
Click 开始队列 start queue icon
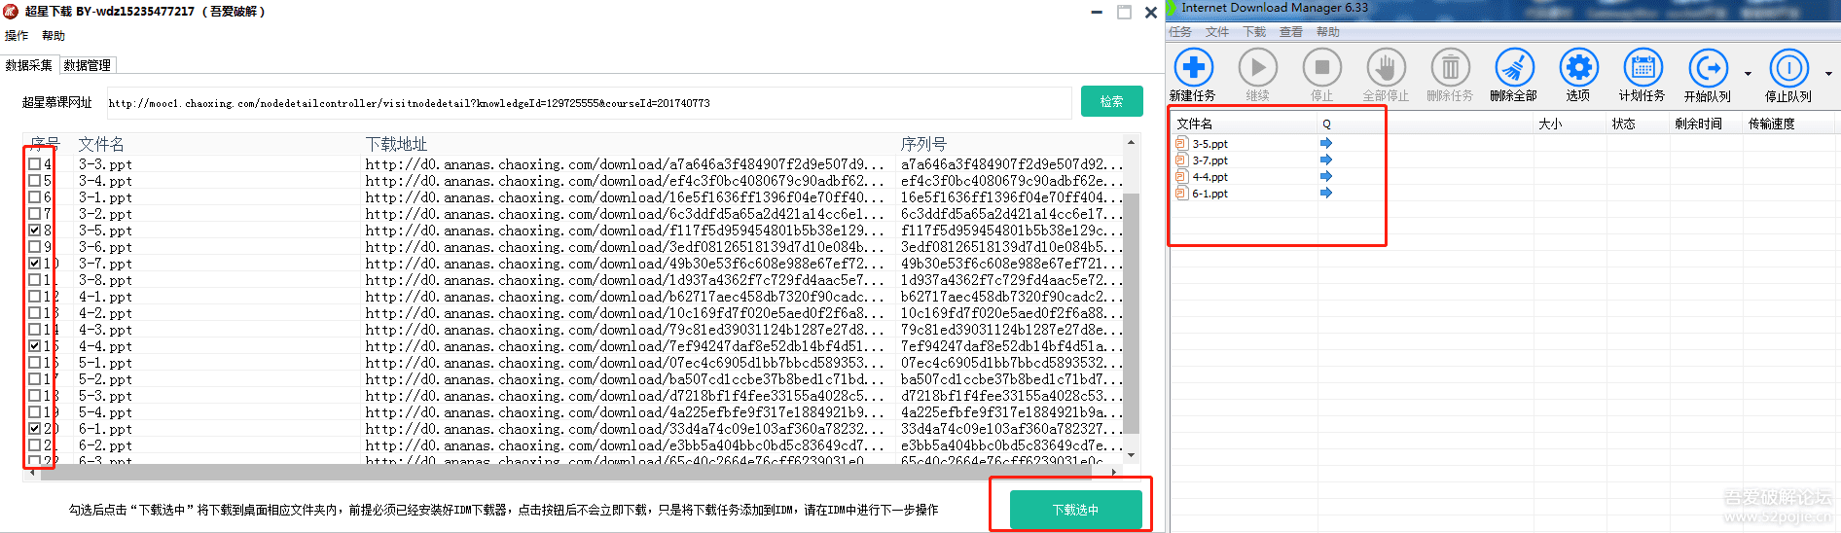click(1708, 67)
